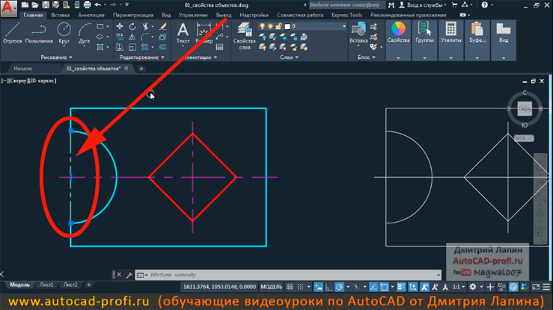This screenshot has width=553, height=310.
Task: Toggle the layer lightbulb on/off icon
Action: (262, 26)
